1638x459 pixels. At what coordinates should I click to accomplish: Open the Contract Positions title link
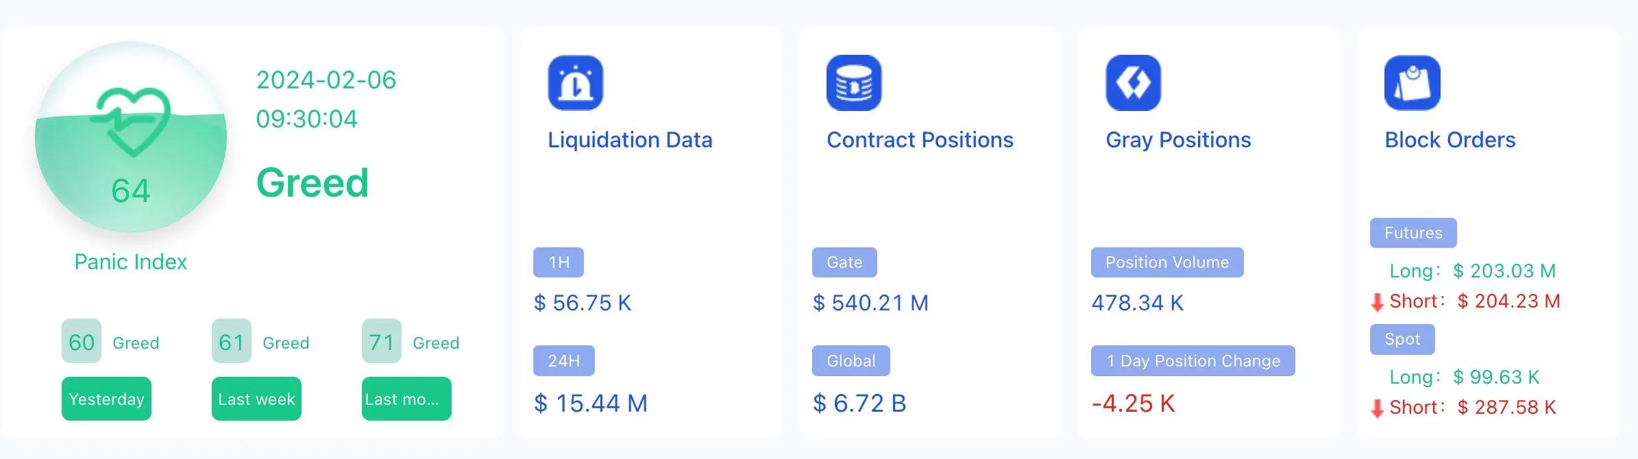(920, 140)
